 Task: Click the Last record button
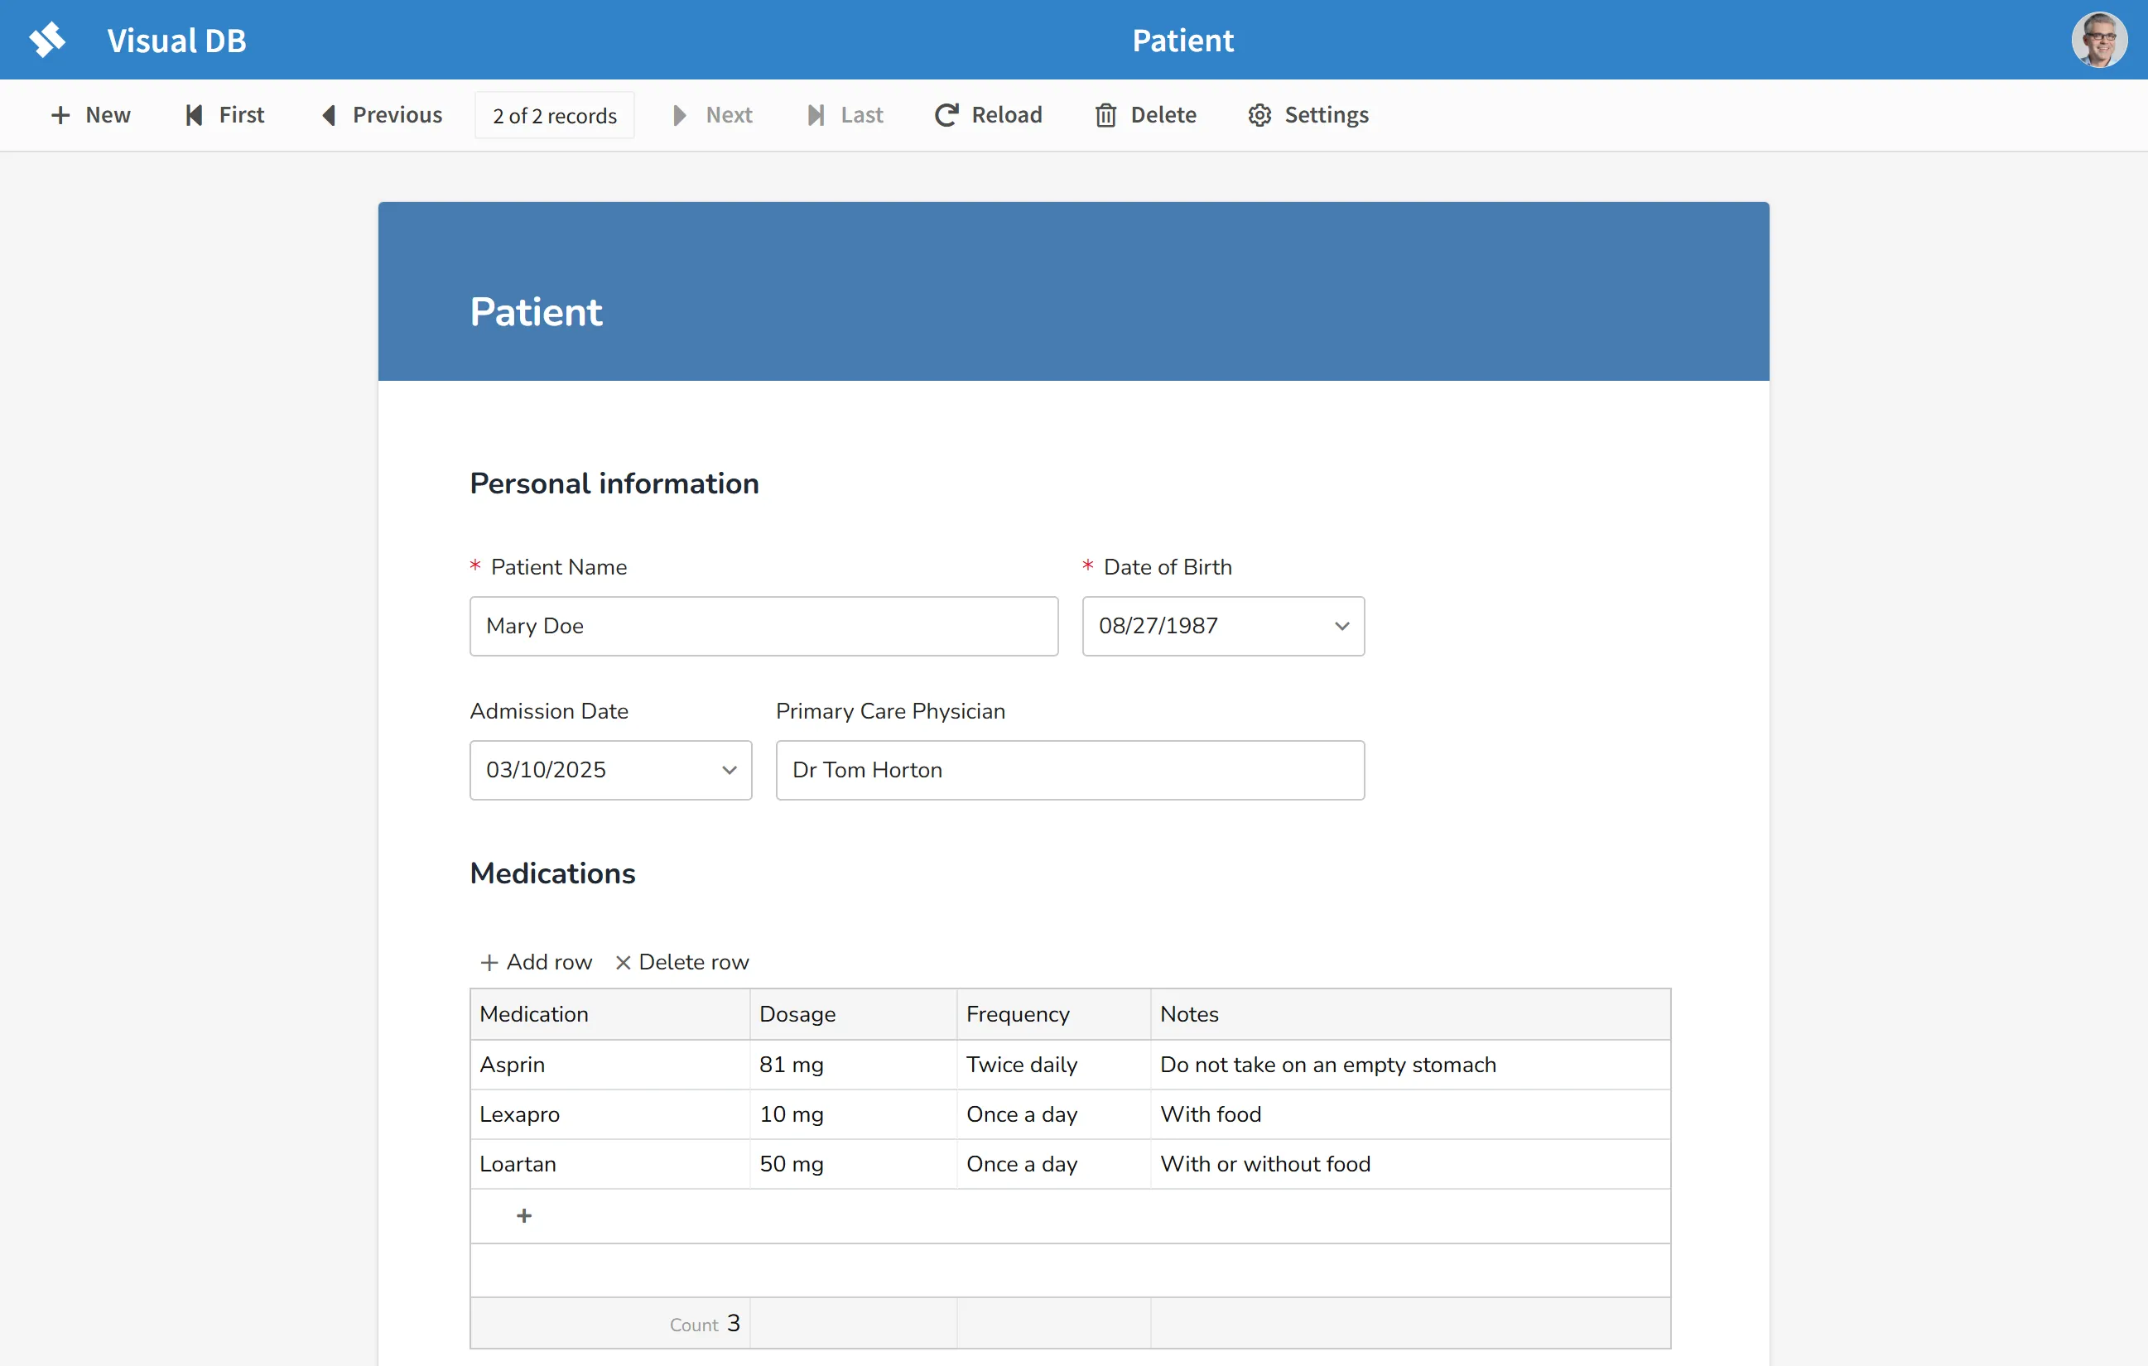point(845,115)
